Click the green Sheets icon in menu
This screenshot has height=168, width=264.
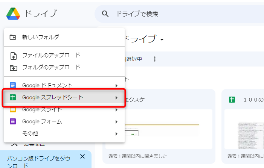point(13,97)
